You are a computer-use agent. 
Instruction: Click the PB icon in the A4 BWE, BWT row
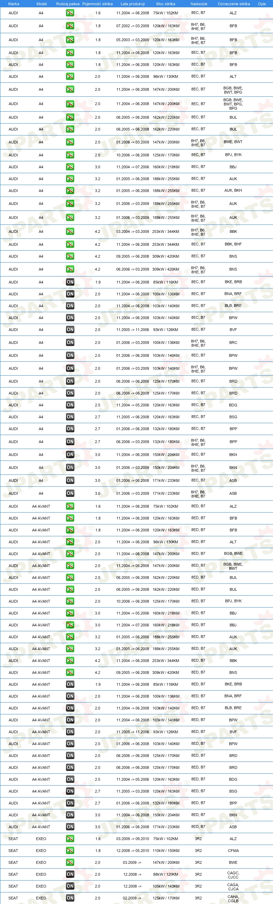(x=70, y=142)
